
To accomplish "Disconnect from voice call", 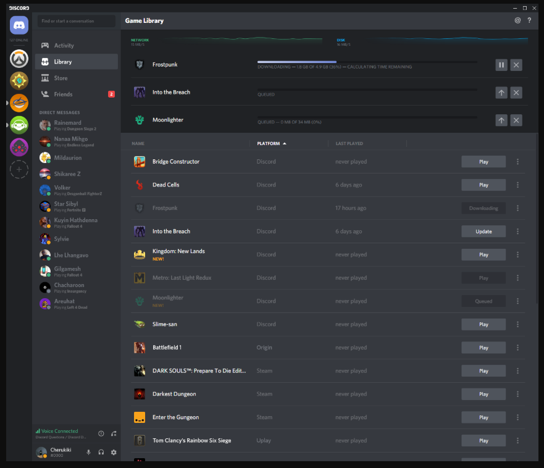I will pos(114,433).
